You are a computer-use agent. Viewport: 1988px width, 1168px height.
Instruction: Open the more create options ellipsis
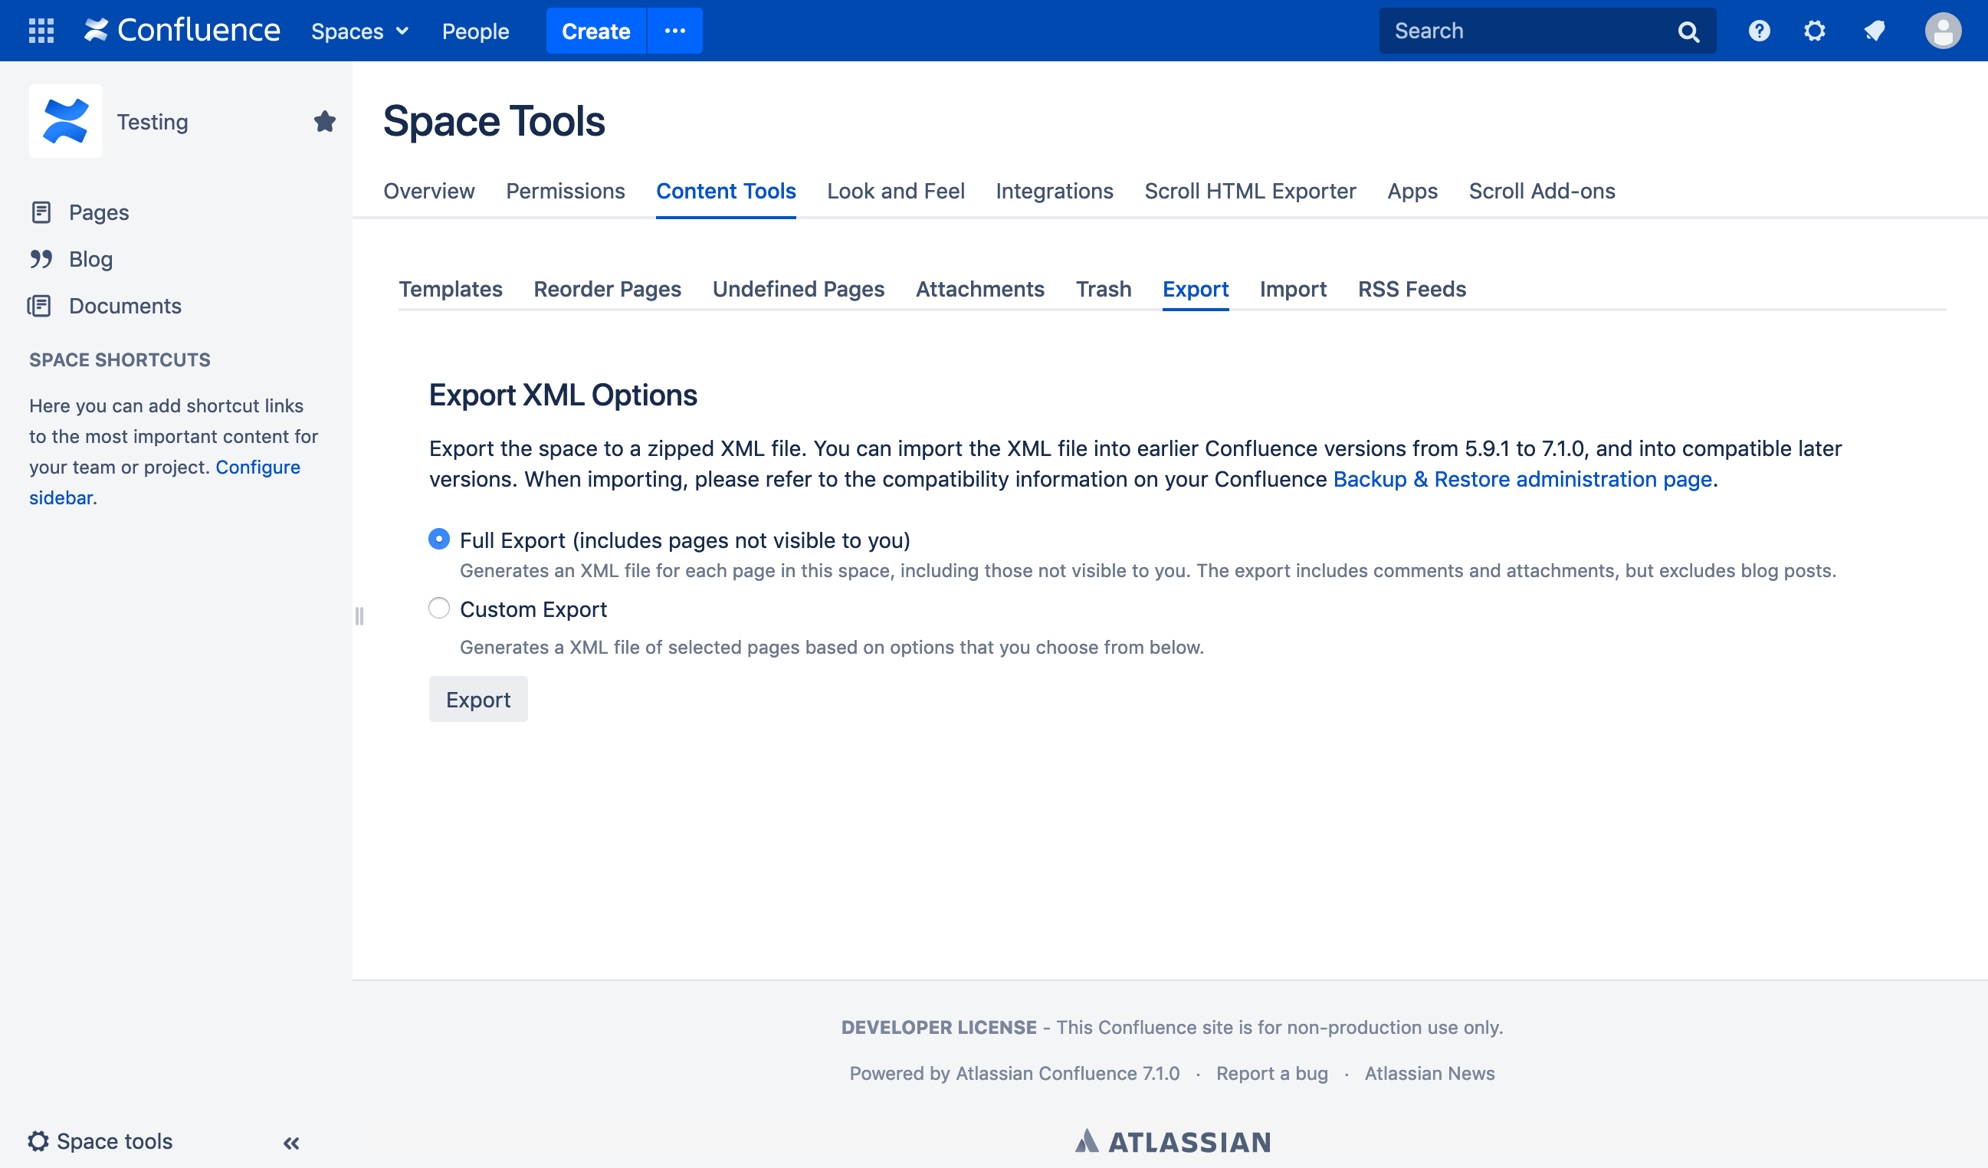(674, 31)
